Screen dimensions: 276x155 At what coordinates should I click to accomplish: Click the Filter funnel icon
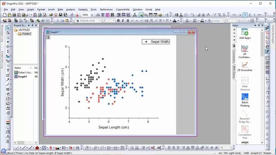[x=215, y=15]
